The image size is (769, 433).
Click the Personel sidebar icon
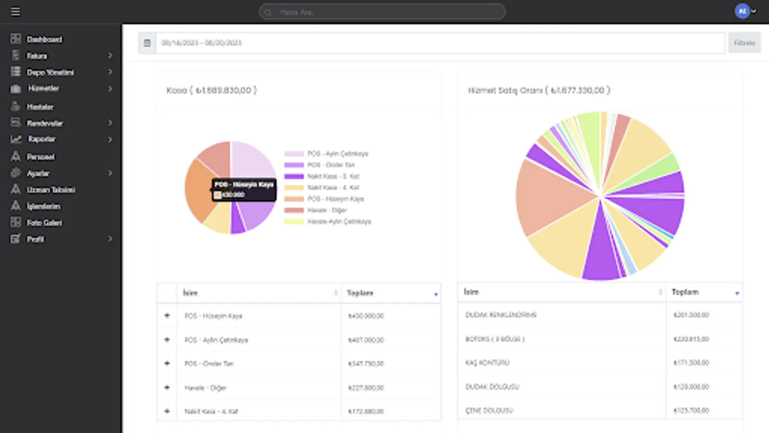16,156
